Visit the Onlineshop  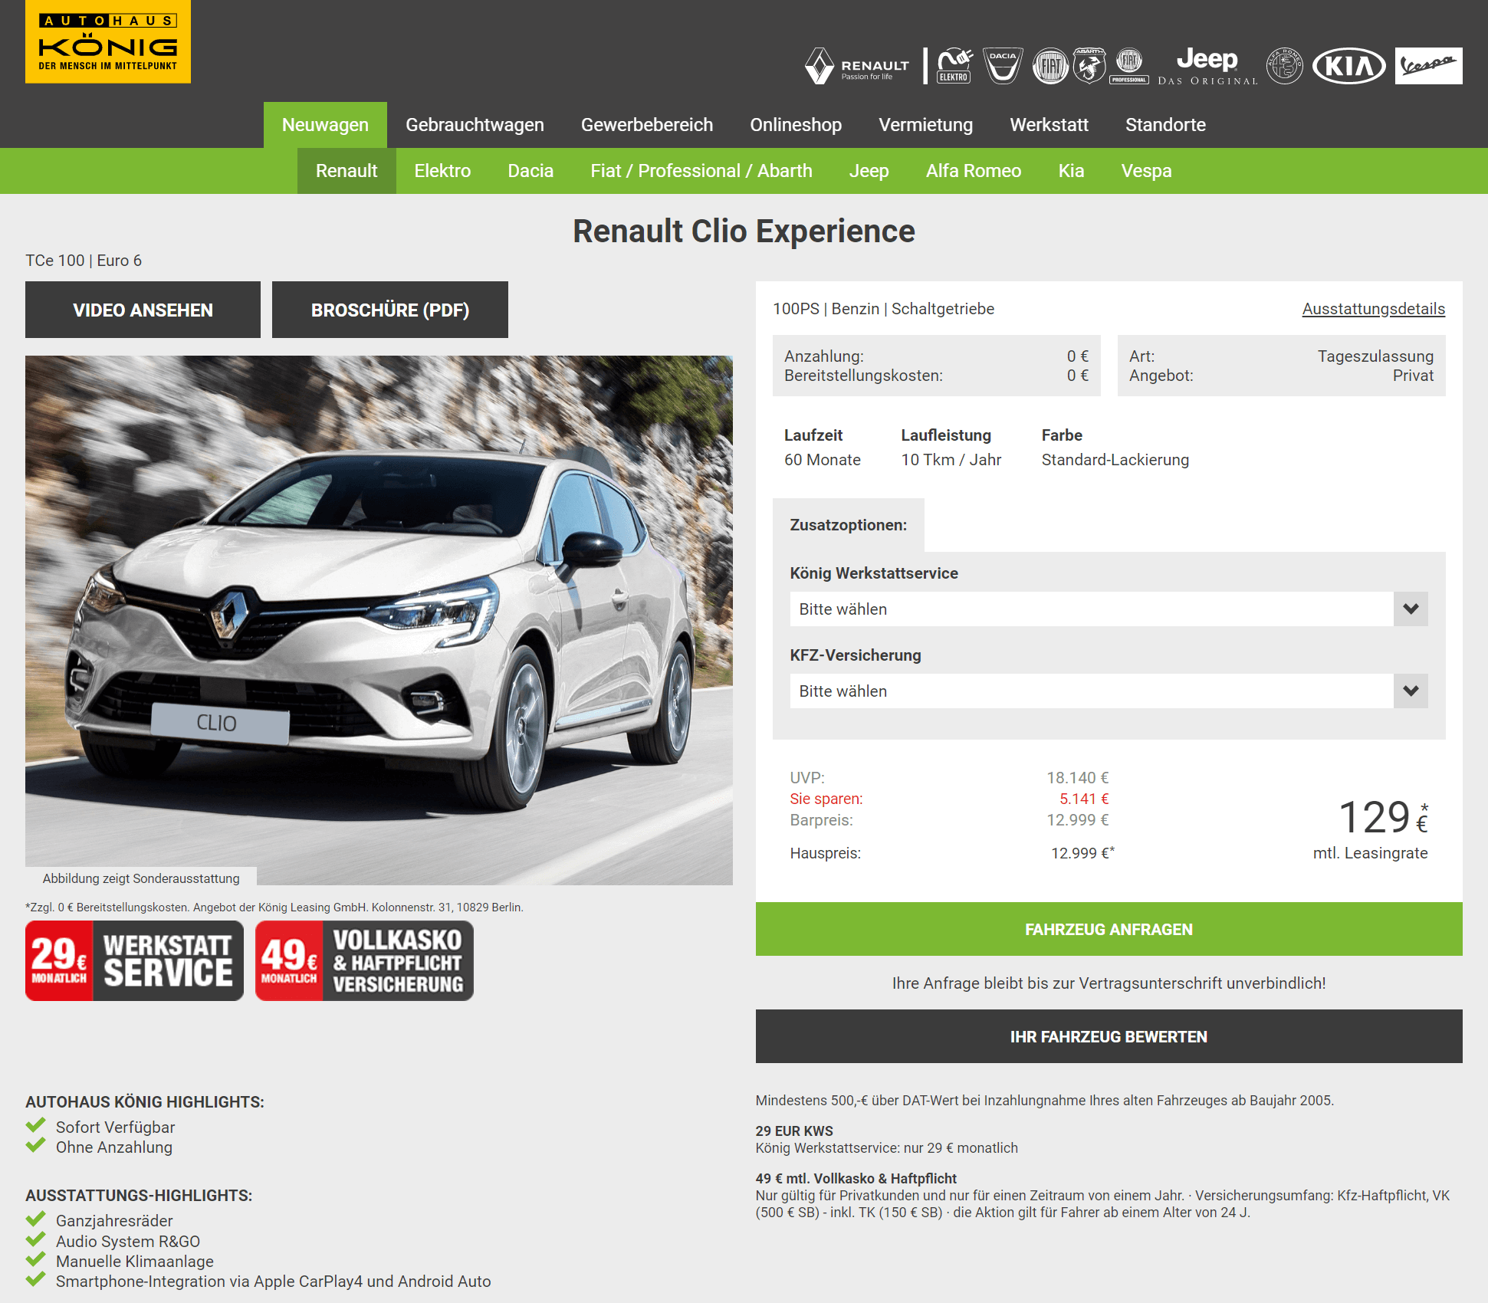point(796,125)
